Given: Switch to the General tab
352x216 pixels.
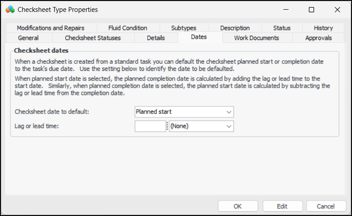Looking at the screenshot, I should 28,38.
